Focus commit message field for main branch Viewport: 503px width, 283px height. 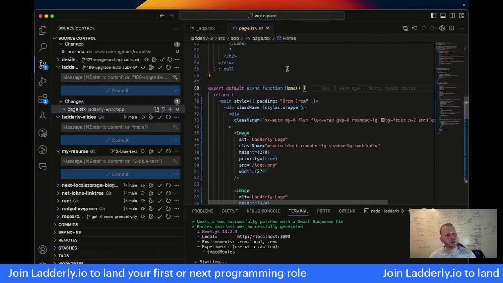point(121,127)
